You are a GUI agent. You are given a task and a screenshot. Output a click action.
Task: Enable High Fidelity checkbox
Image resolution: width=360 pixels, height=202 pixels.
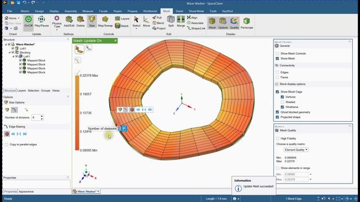tap(277, 139)
